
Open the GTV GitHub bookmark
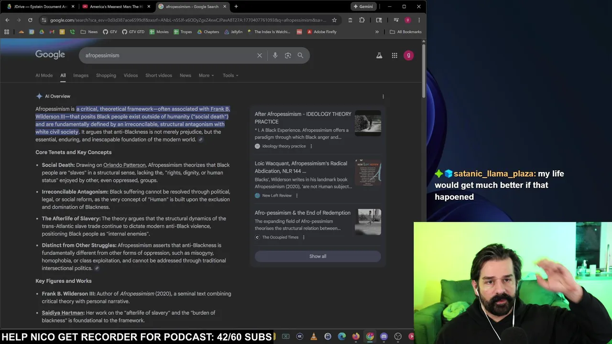[x=109, y=32]
